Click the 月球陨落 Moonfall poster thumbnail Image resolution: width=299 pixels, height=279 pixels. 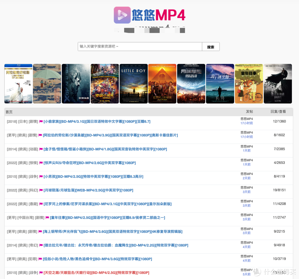(191, 84)
